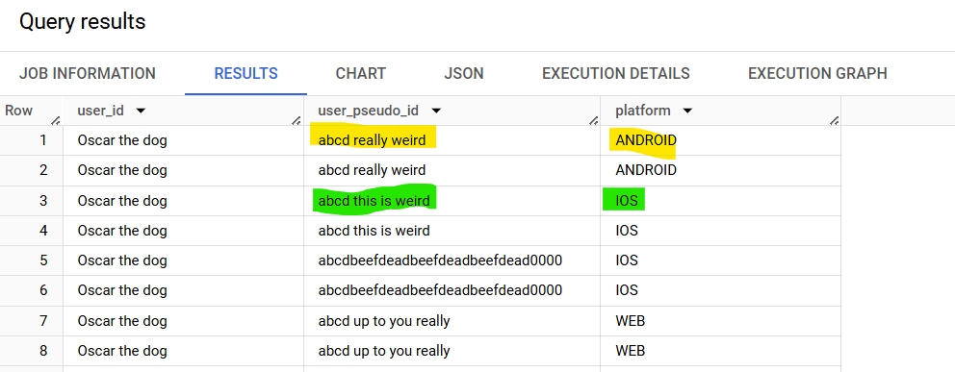Viewport: 955px width, 372px height.
Task: Switch to the JOB INFORMATION tab
Action: pos(88,74)
